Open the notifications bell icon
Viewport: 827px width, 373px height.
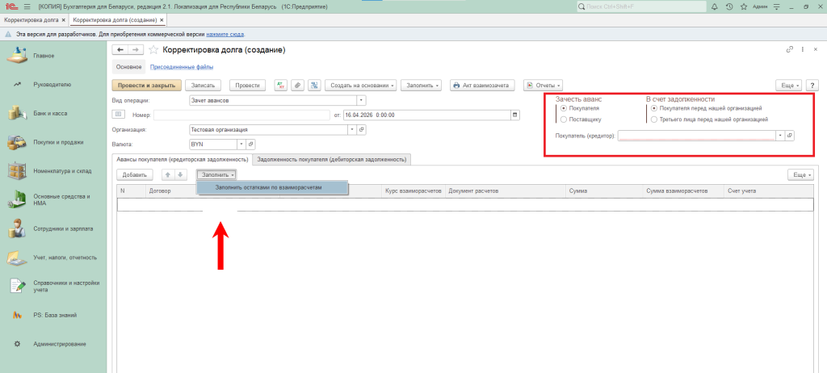click(716, 6)
